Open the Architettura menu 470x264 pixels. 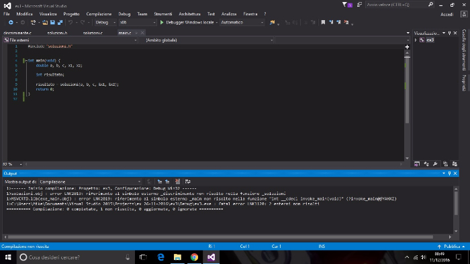pos(190,14)
